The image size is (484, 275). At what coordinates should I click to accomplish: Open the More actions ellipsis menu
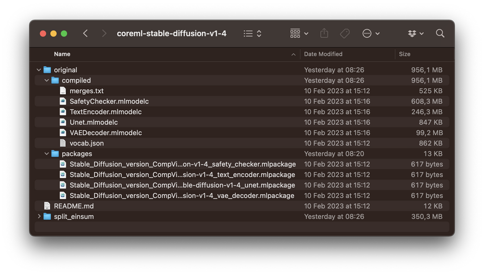click(371, 33)
